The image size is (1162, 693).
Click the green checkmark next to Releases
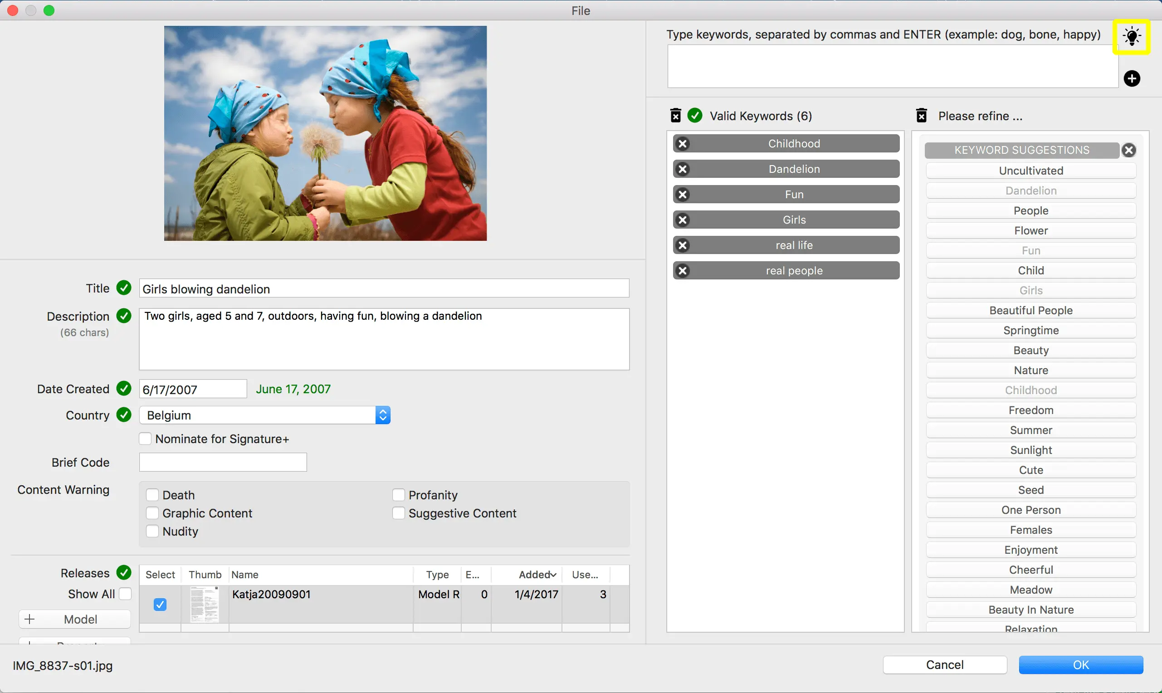tap(124, 572)
